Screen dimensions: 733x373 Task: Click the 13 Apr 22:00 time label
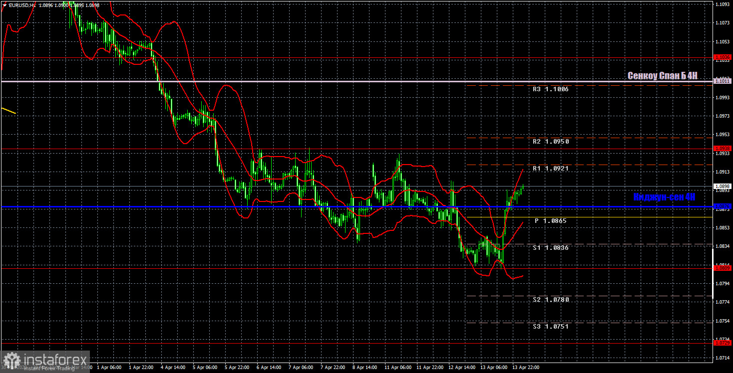525,368
